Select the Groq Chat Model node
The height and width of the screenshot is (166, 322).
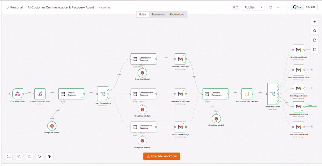tap(52, 126)
